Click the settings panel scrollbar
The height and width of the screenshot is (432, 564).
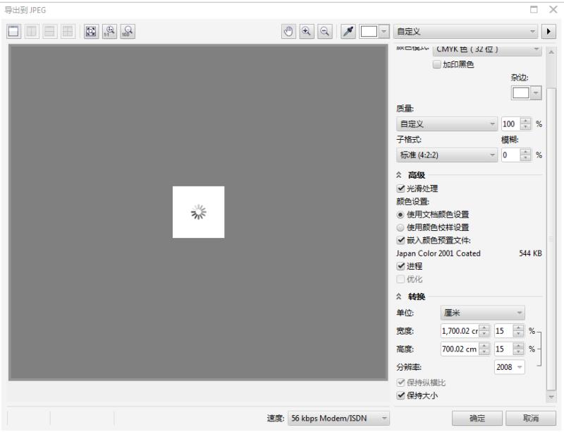tap(551, 238)
